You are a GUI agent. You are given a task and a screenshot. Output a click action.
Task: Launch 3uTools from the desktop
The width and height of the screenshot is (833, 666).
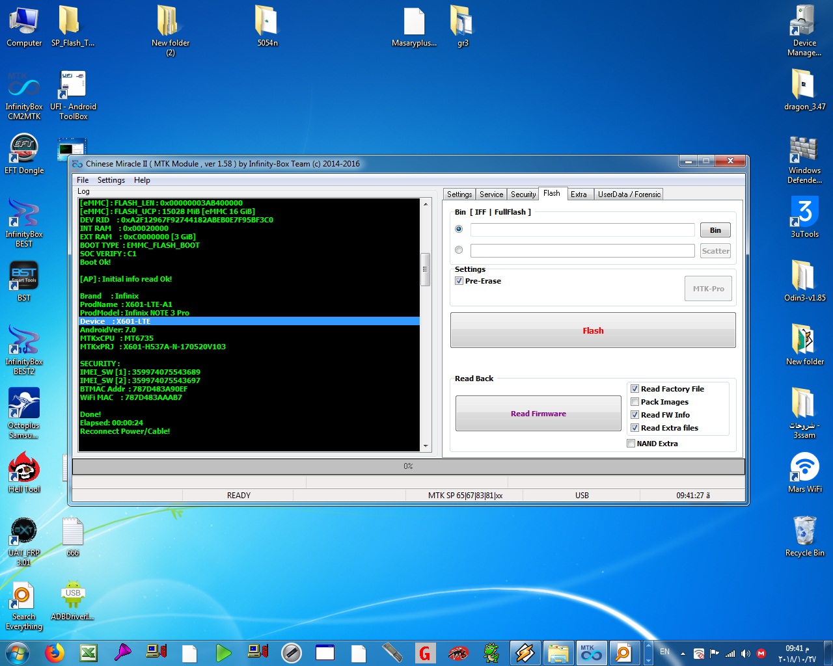pyautogui.click(x=804, y=217)
